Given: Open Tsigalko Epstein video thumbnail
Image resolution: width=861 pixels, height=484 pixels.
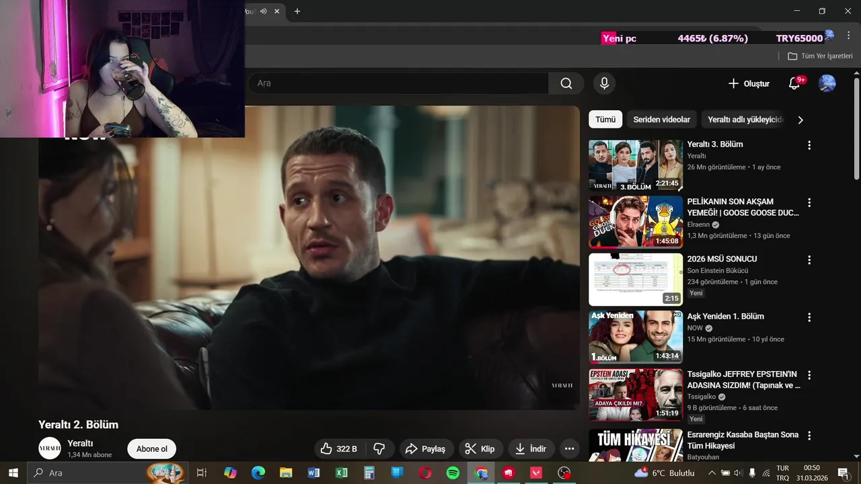Looking at the screenshot, I should [x=636, y=395].
